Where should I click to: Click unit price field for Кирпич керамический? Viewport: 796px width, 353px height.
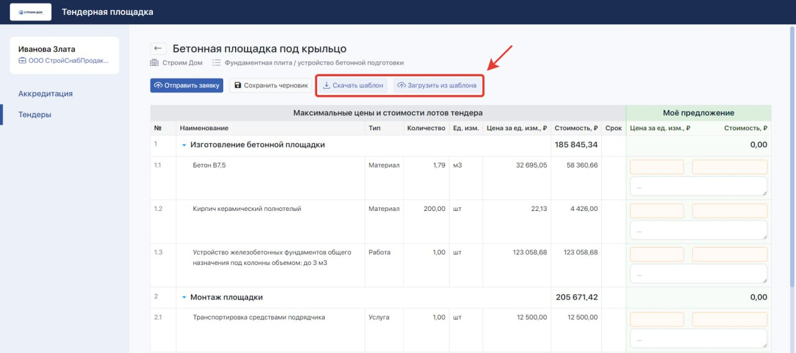pos(657,210)
